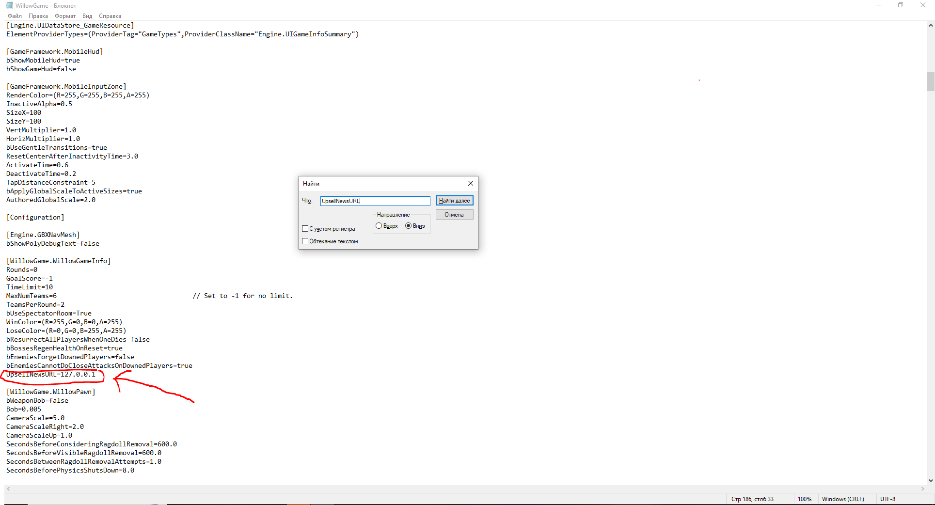Click the [Engine.GBXNavMesh] header line
Viewport: 935px width, 505px height.
[43, 235]
